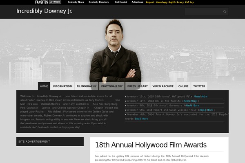View the Privacy Policy link
This screenshot has height=163, width=245.
pyautogui.click(x=184, y=2)
